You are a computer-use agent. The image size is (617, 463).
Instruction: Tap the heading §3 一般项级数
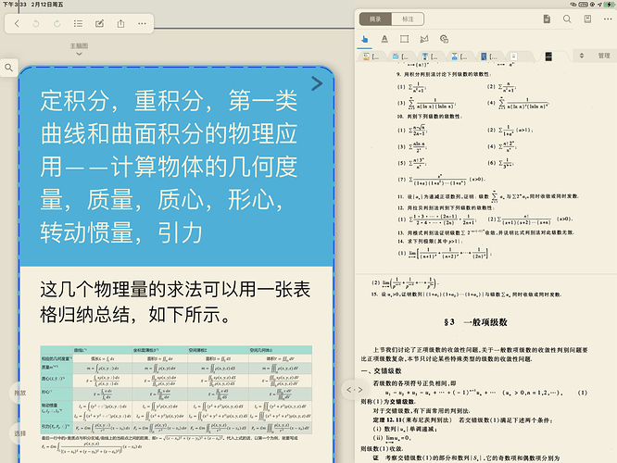(x=475, y=322)
